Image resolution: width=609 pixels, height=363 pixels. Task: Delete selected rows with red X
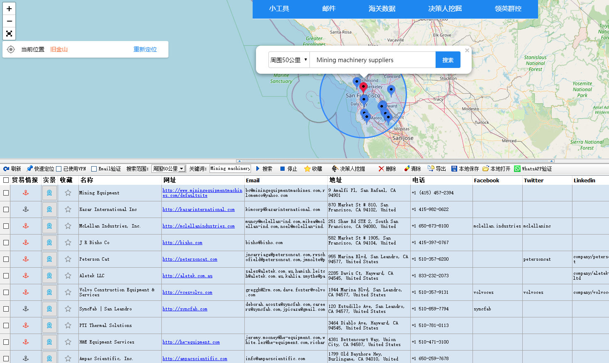(381, 169)
